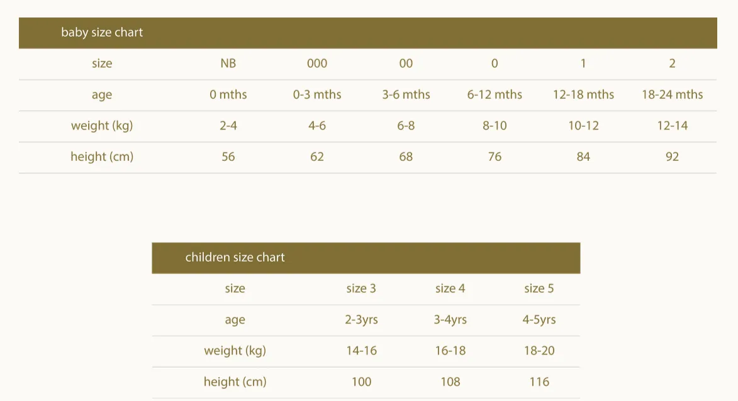Select height value 92

click(x=672, y=157)
